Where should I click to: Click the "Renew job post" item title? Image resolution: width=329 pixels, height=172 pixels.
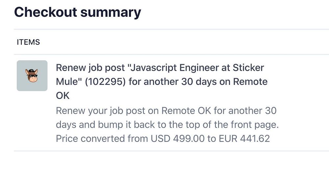click(x=90, y=68)
